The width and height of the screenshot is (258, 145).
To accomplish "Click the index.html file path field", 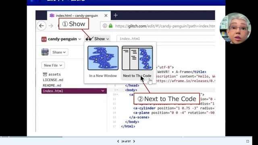I will (x=166, y=39).
